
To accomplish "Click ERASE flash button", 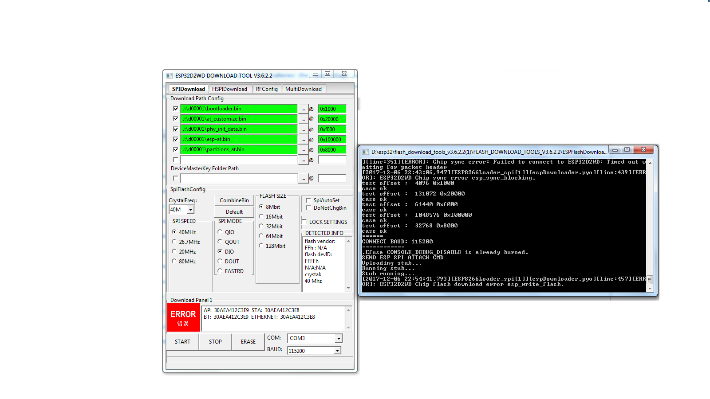I will [x=248, y=342].
